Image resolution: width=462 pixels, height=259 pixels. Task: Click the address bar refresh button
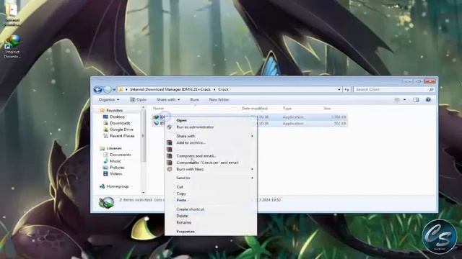tap(346, 89)
